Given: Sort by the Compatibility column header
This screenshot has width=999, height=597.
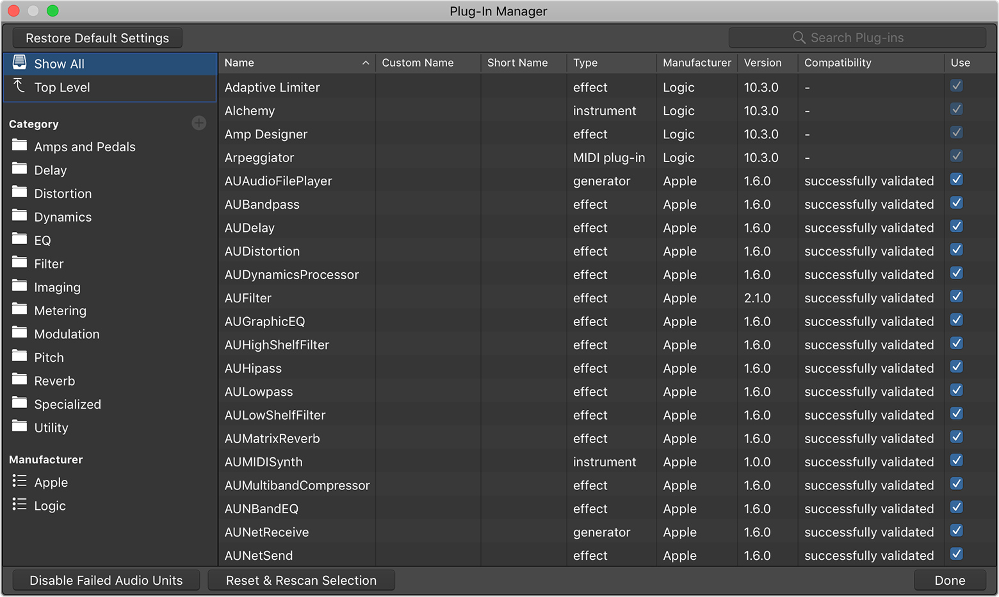Looking at the screenshot, I should 870,63.
